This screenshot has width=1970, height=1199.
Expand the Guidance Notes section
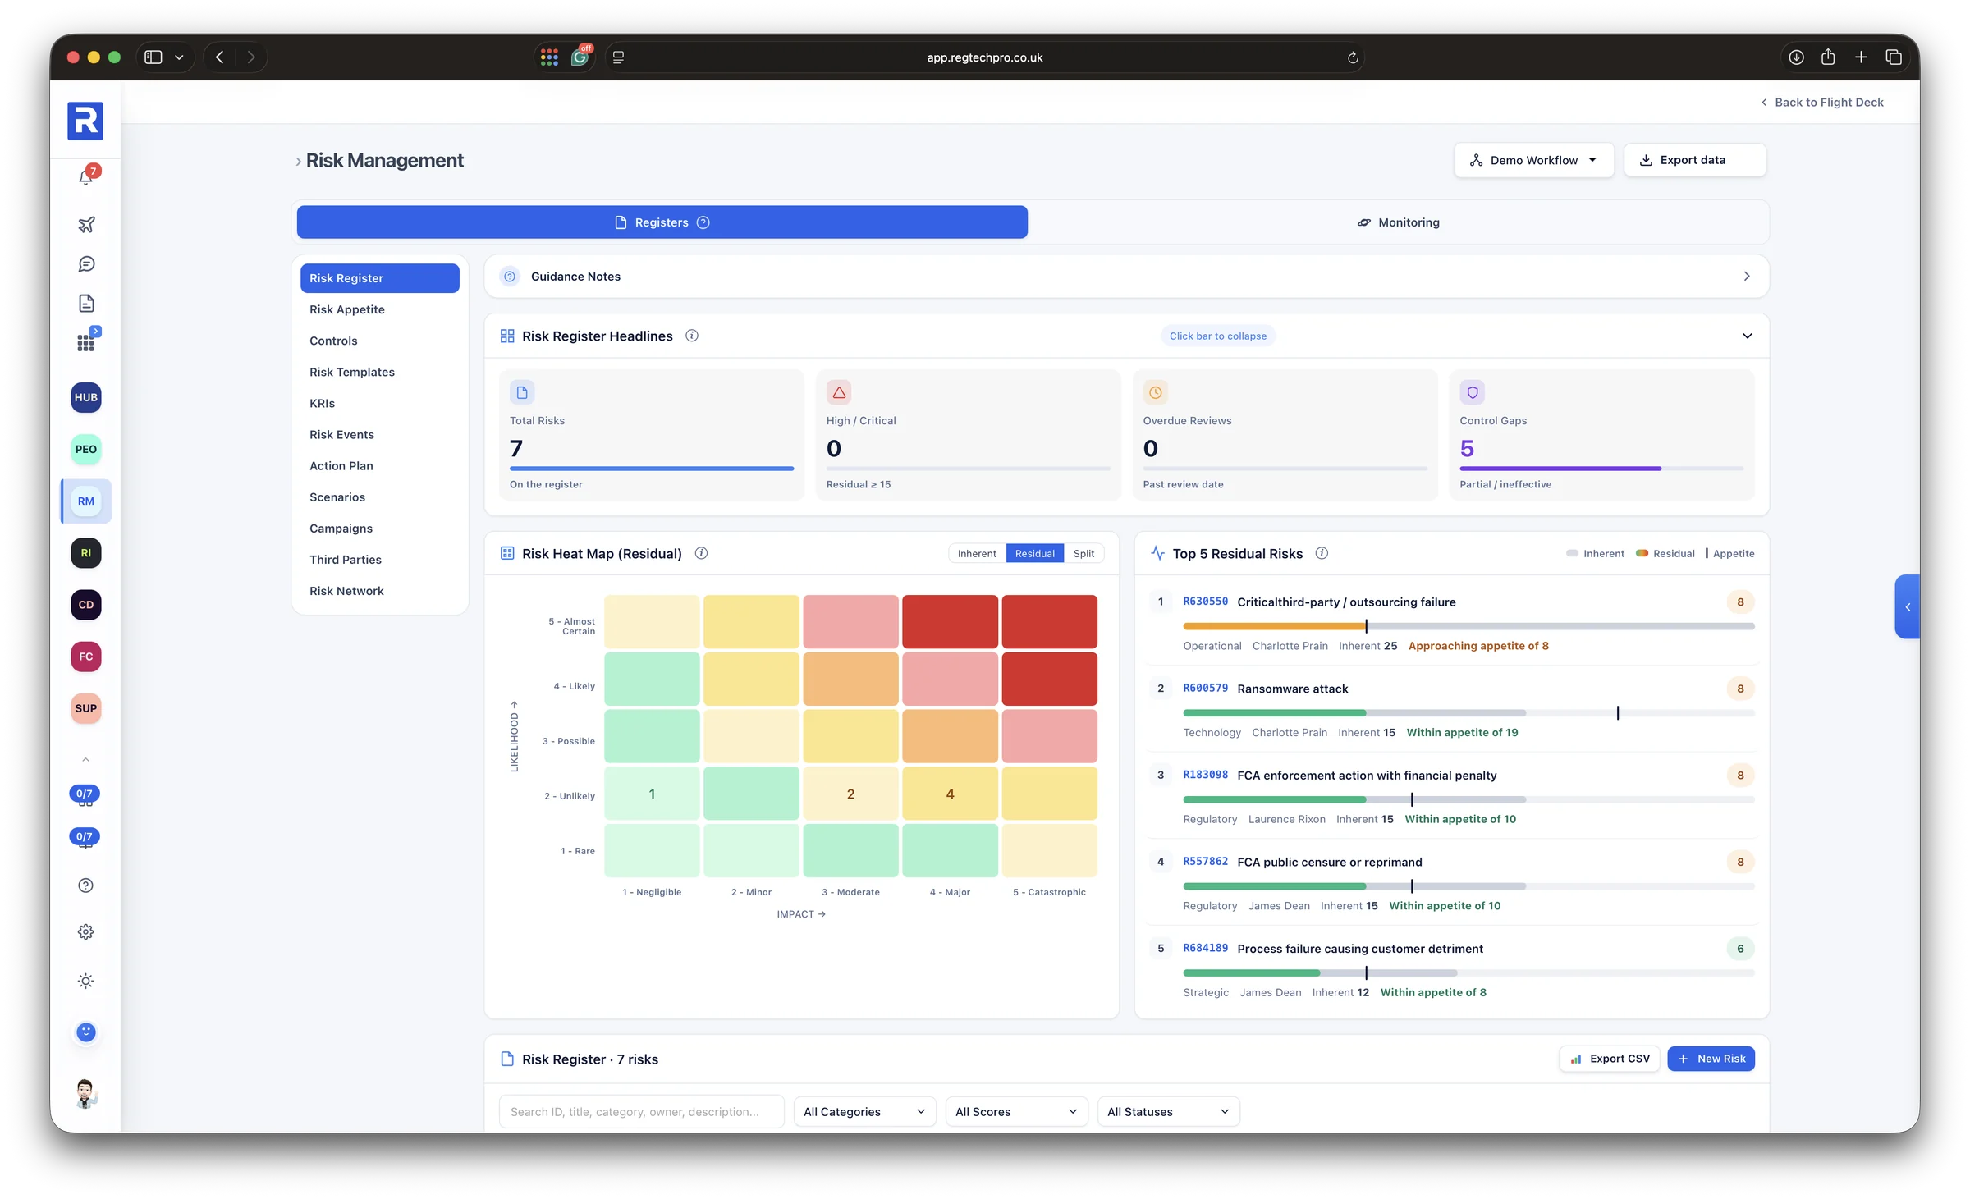[x=1126, y=277]
